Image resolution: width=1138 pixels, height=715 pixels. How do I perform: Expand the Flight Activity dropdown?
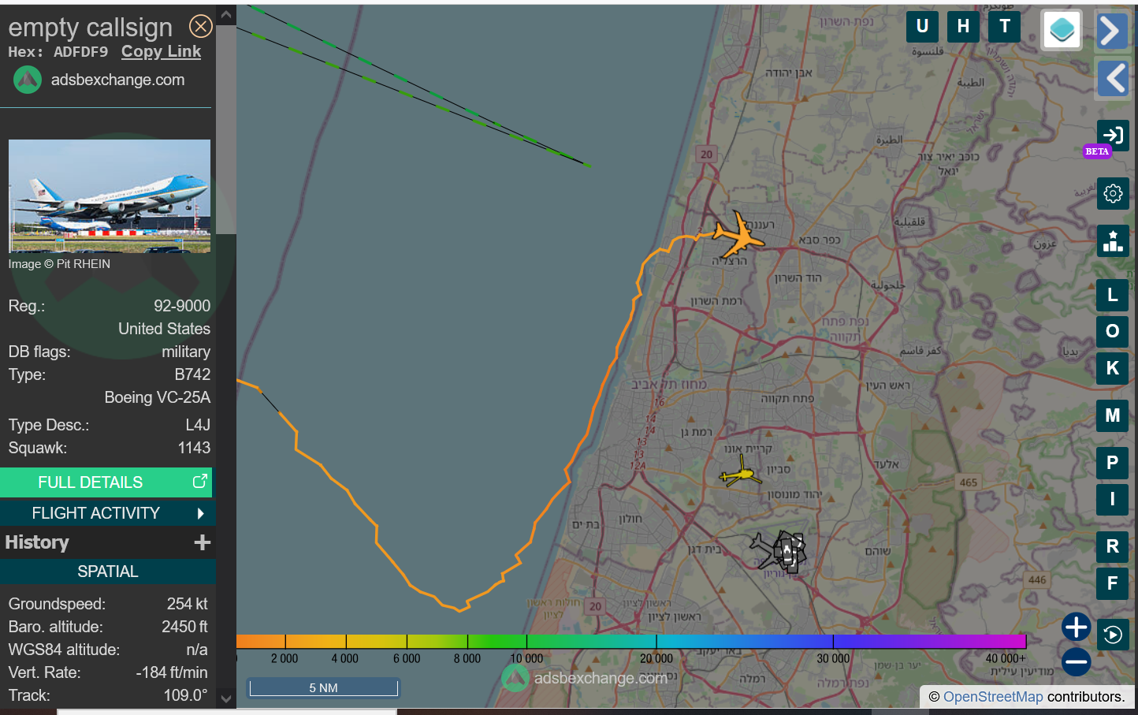coord(107,513)
